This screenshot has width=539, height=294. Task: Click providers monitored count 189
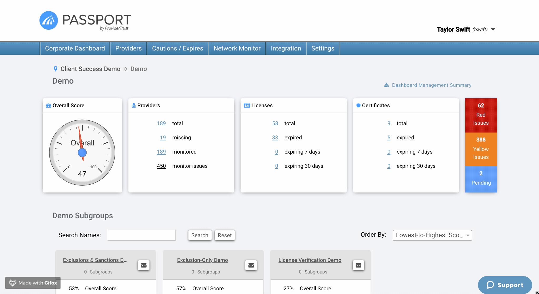click(x=161, y=152)
